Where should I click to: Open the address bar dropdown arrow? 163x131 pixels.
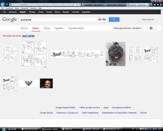[75, 5]
